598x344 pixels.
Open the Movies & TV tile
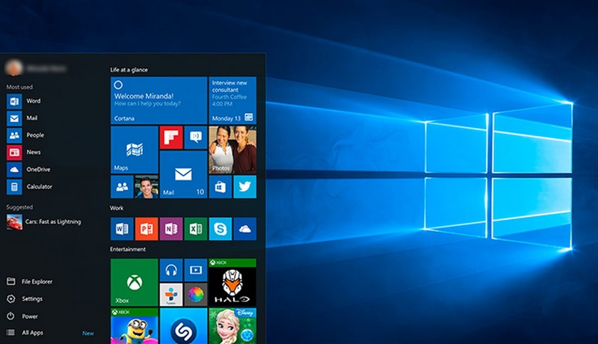click(196, 270)
